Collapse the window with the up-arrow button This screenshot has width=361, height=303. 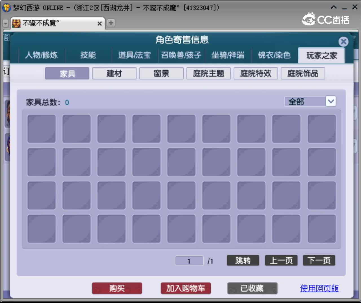point(334,8)
